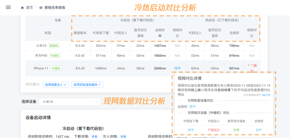Click the 微信版本 column header

(80, 33)
